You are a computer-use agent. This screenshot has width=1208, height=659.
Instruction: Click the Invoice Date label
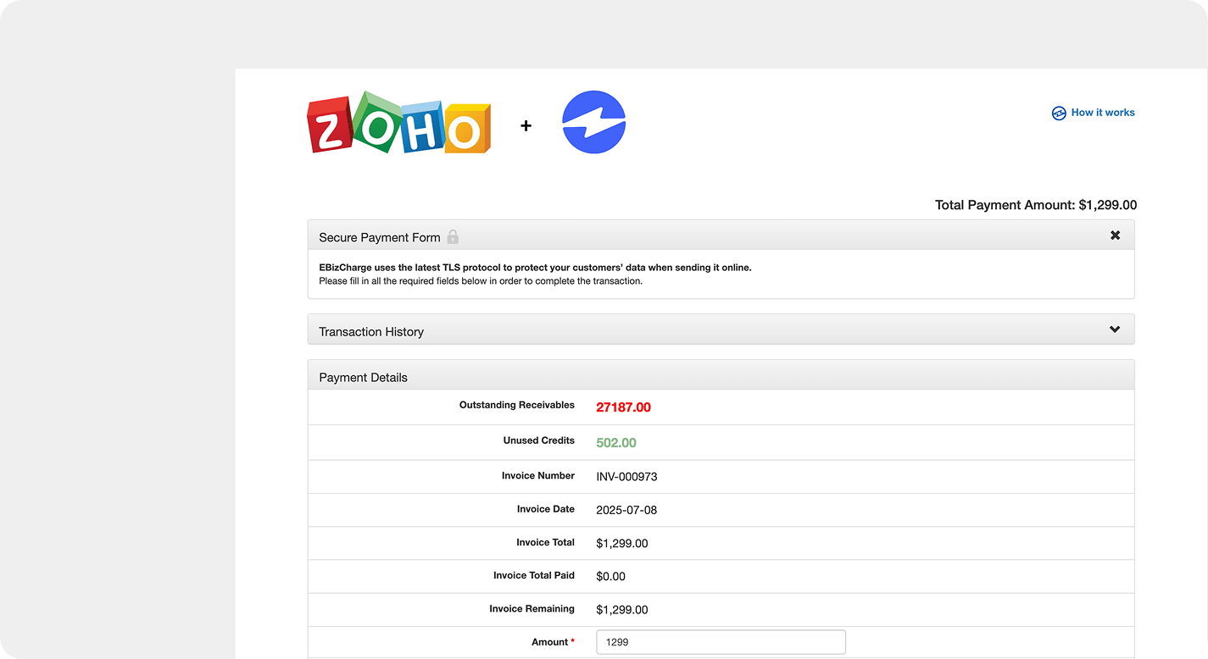click(x=546, y=509)
